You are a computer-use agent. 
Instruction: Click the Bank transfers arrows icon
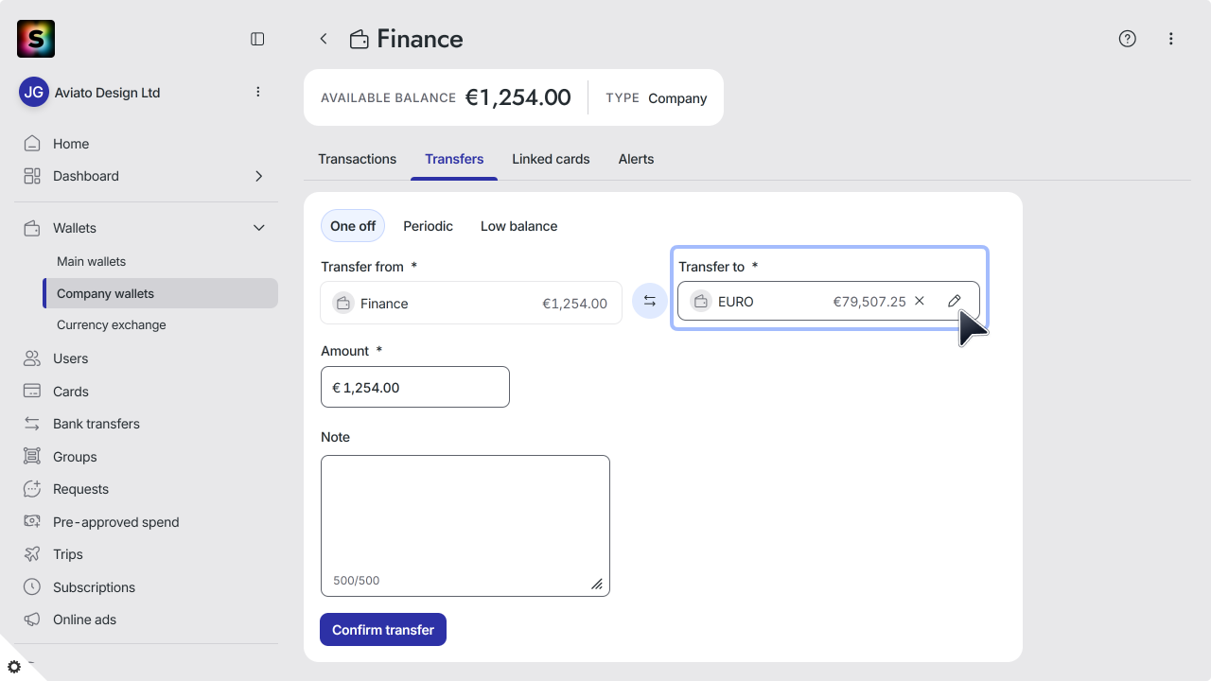tap(32, 424)
